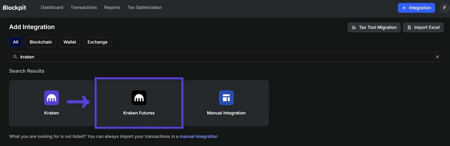The height and width of the screenshot is (146, 450).
Task: Click the Blockpit logo
Action: click(15, 8)
